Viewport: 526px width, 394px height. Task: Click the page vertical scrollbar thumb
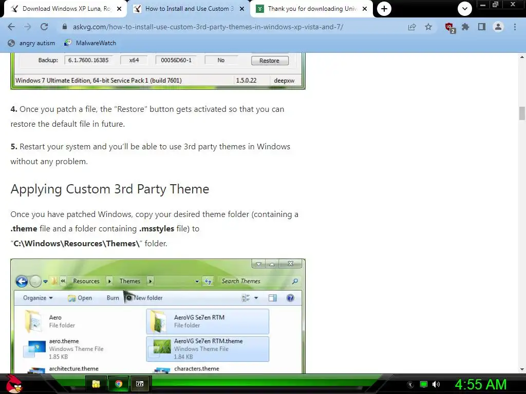522,113
